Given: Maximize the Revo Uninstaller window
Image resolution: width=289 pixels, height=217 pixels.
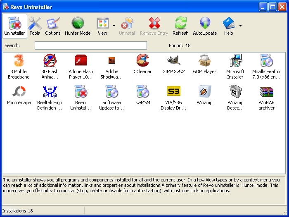Looking at the screenshot, I should [x=272, y=7].
